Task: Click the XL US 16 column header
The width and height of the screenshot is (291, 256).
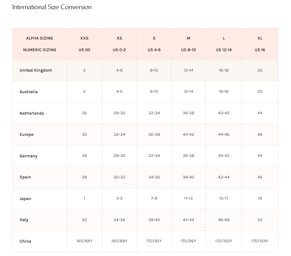Action: 260,44
